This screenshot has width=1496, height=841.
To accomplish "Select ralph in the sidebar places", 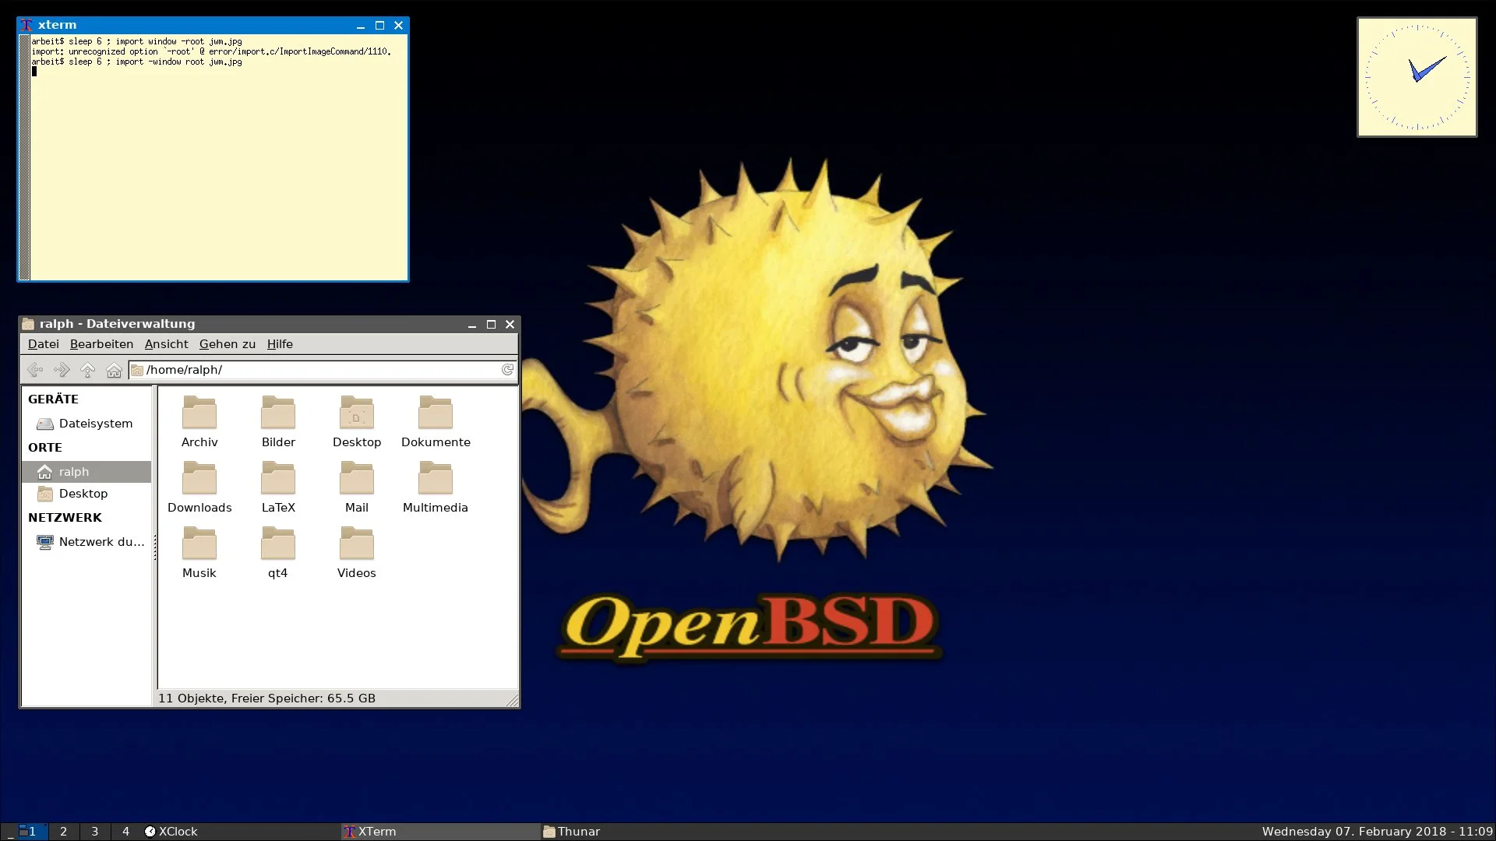I will [86, 472].
